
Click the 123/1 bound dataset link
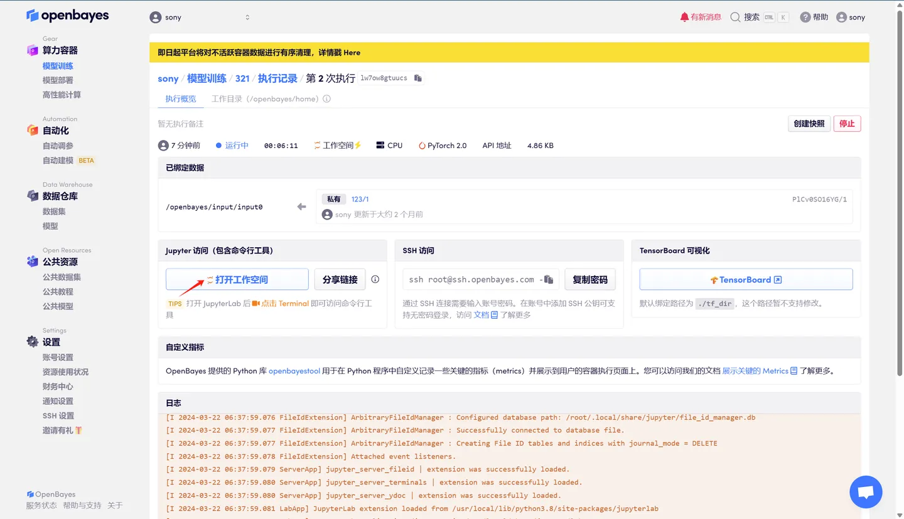(x=358, y=198)
